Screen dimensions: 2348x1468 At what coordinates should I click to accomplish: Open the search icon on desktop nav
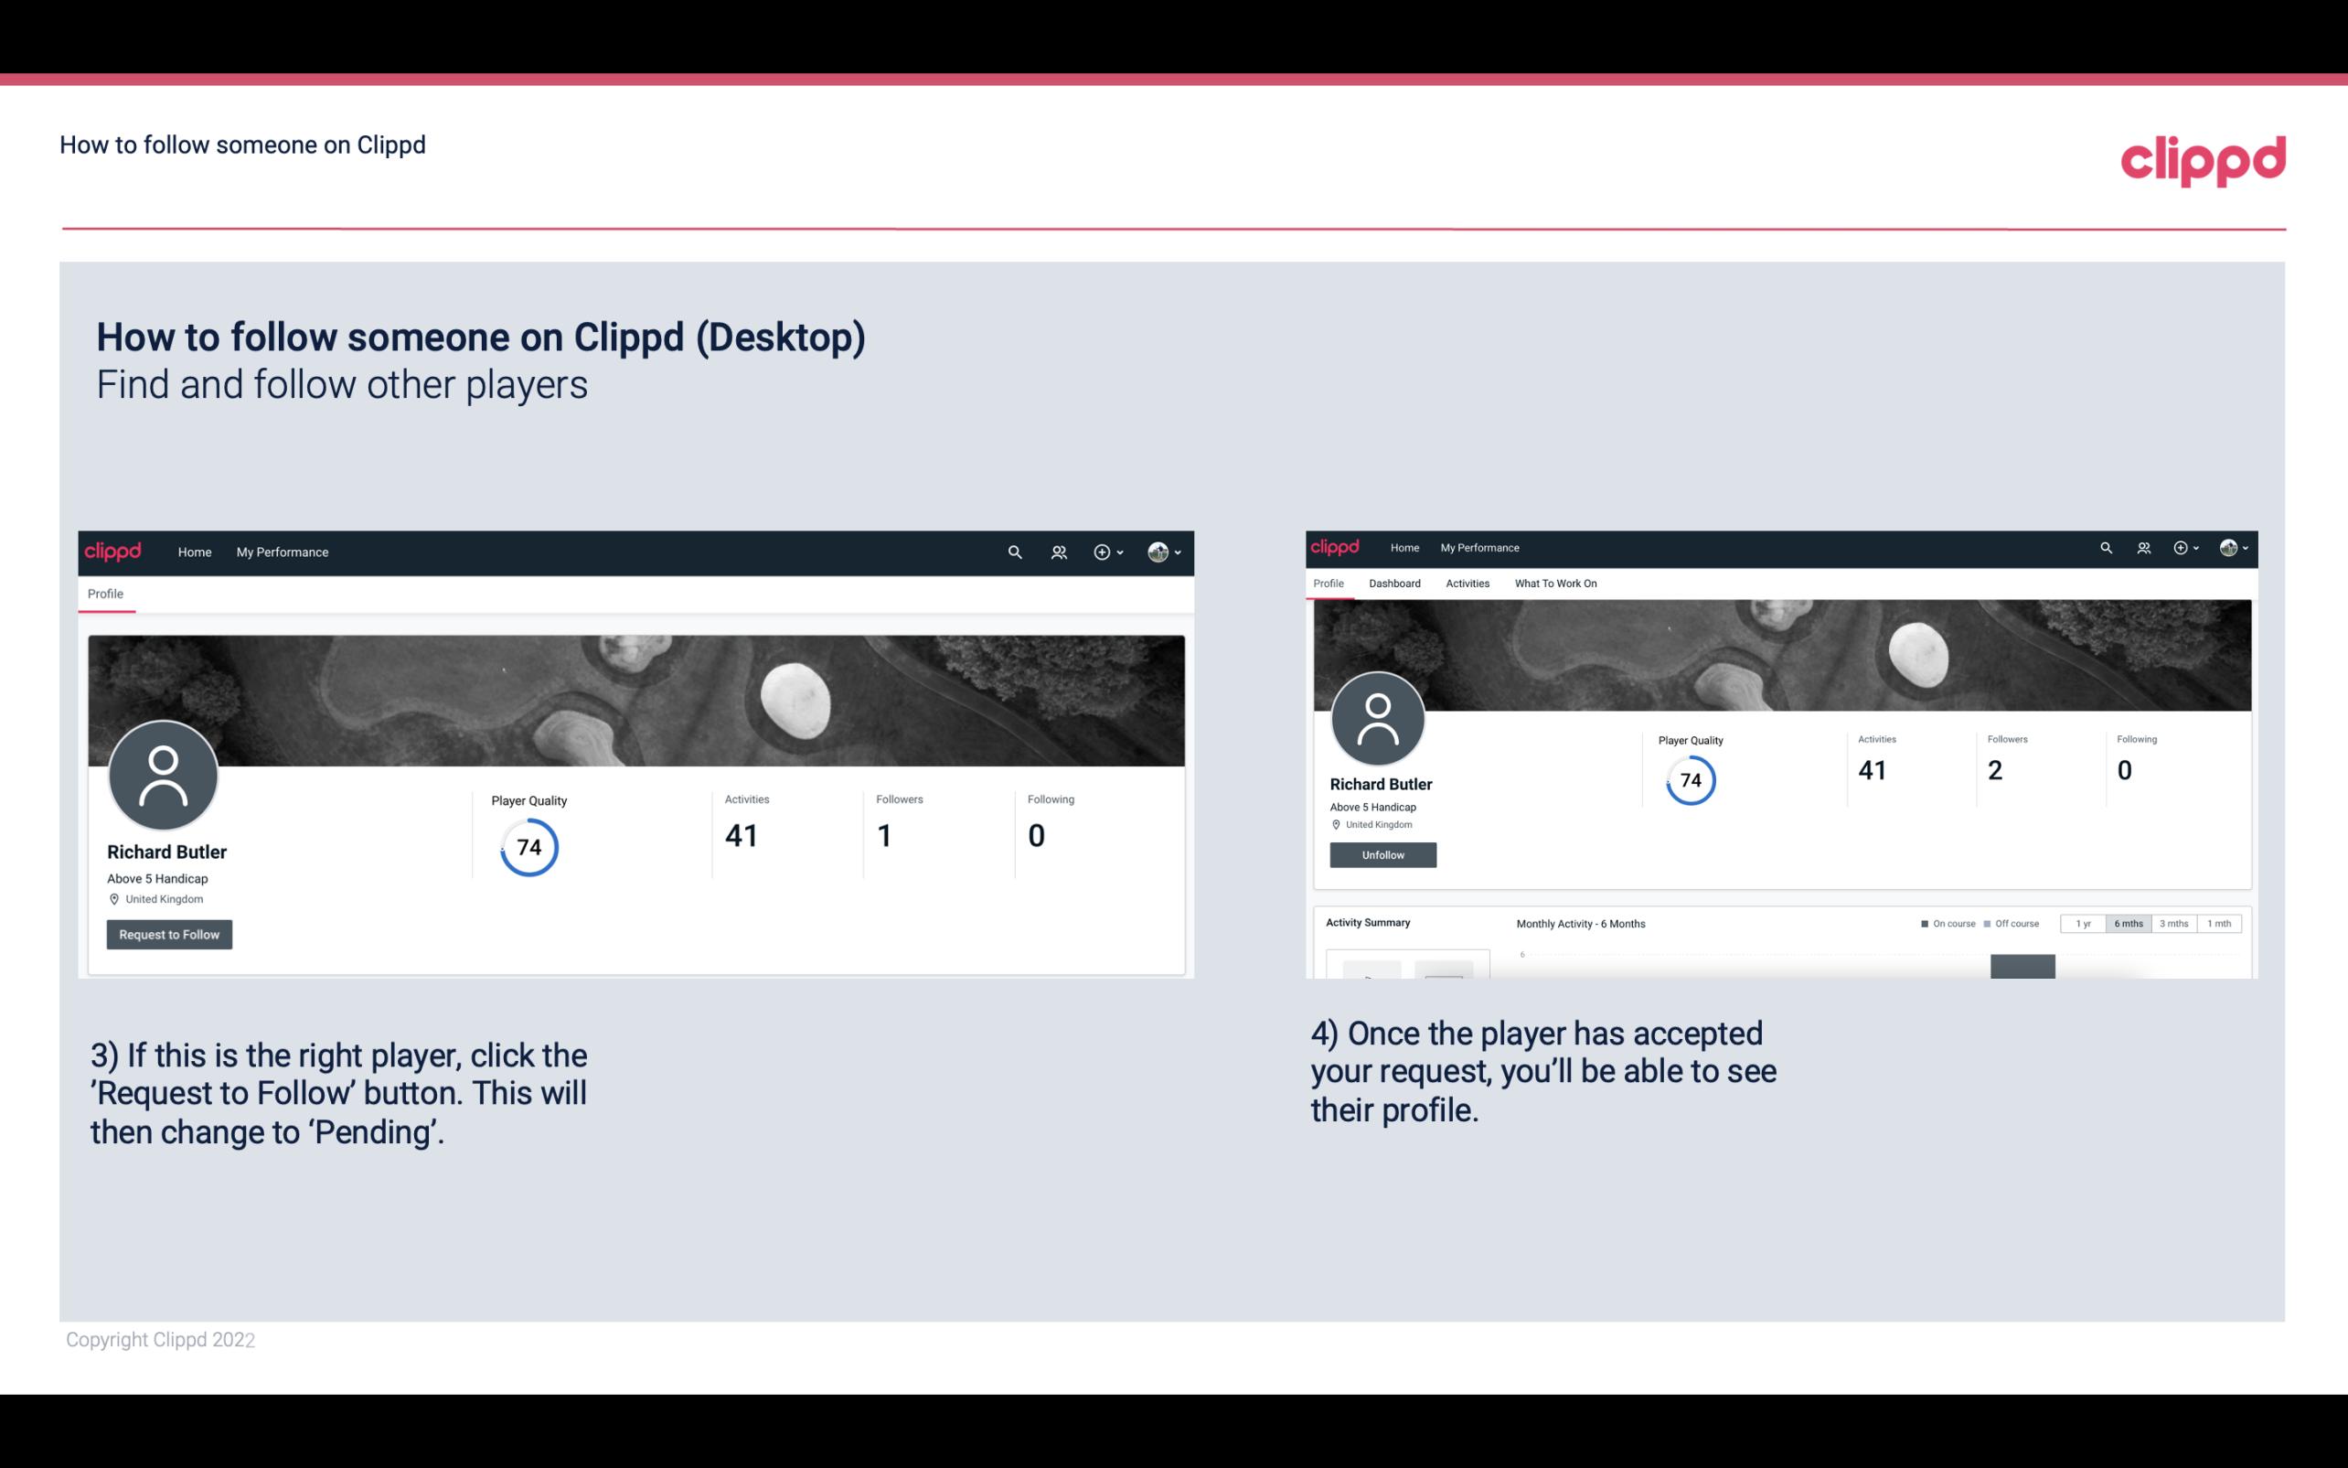[x=1014, y=552]
